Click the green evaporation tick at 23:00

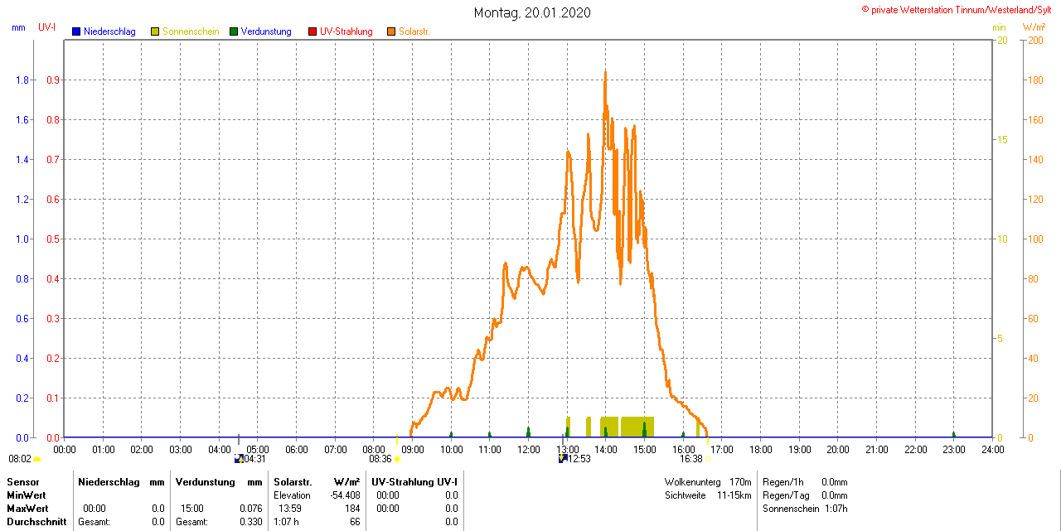[x=954, y=434]
